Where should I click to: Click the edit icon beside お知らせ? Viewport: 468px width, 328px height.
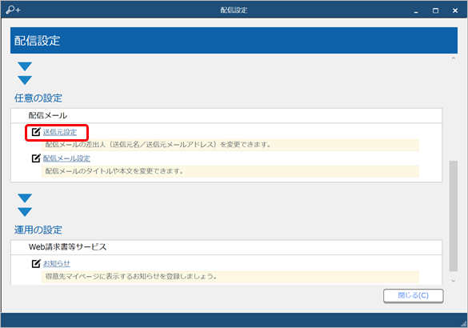(36, 263)
